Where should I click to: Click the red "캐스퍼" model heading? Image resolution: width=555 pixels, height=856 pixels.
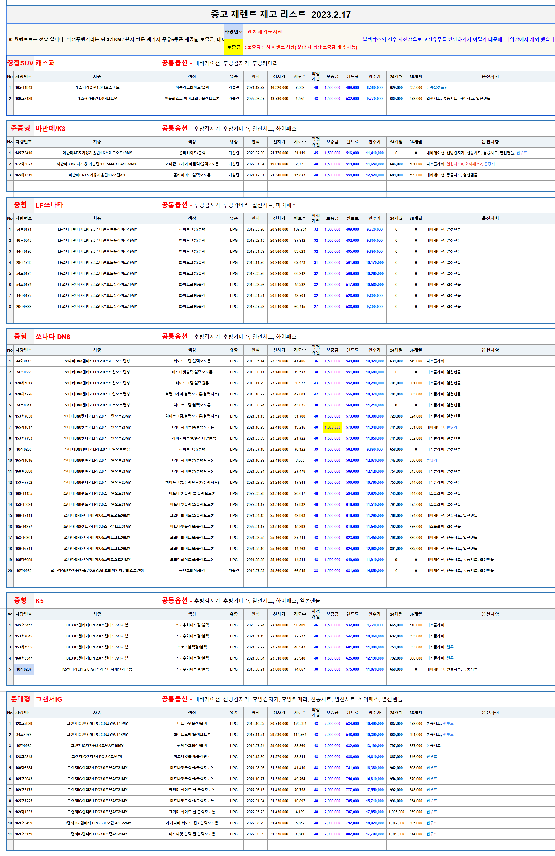click(45, 63)
